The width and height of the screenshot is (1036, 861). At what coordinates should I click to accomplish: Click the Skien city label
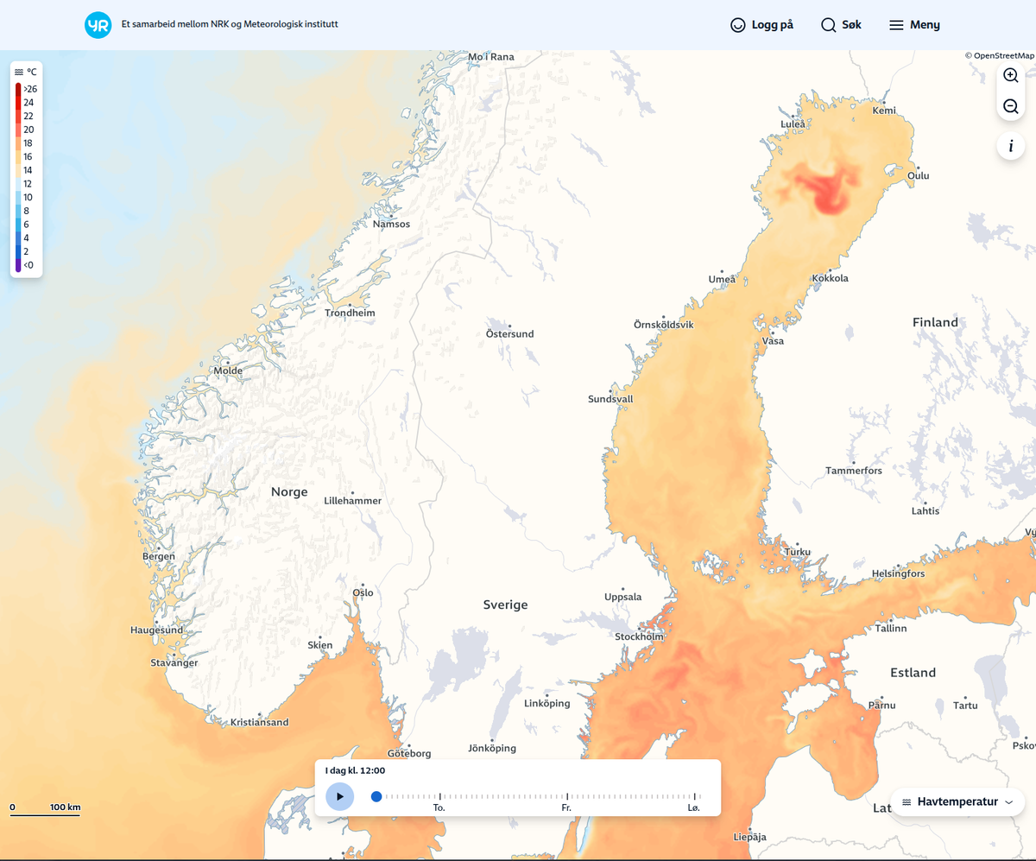coord(319,645)
